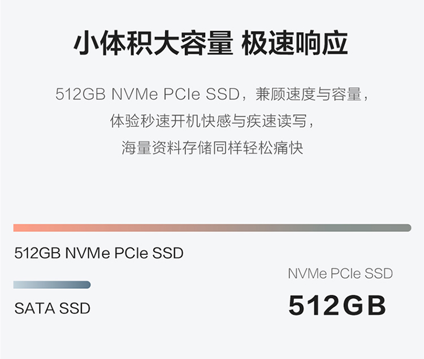Screen dimensions: 424x359
Task: Click the "极速响应" headline text
Action: click(x=295, y=44)
